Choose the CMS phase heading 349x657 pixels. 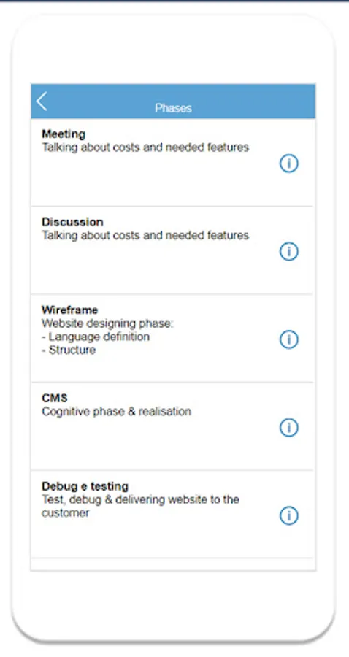(x=55, y=398)
